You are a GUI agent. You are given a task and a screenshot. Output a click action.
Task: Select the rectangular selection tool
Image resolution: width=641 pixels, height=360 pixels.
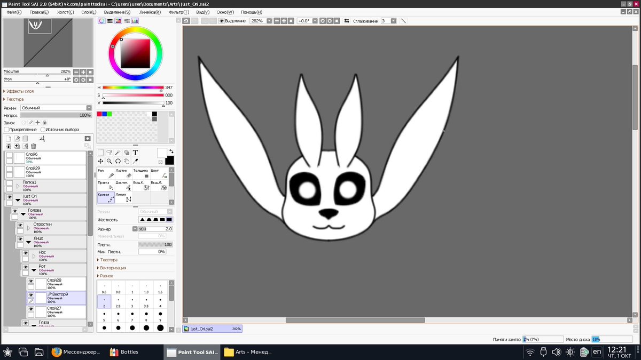(100, 153)
